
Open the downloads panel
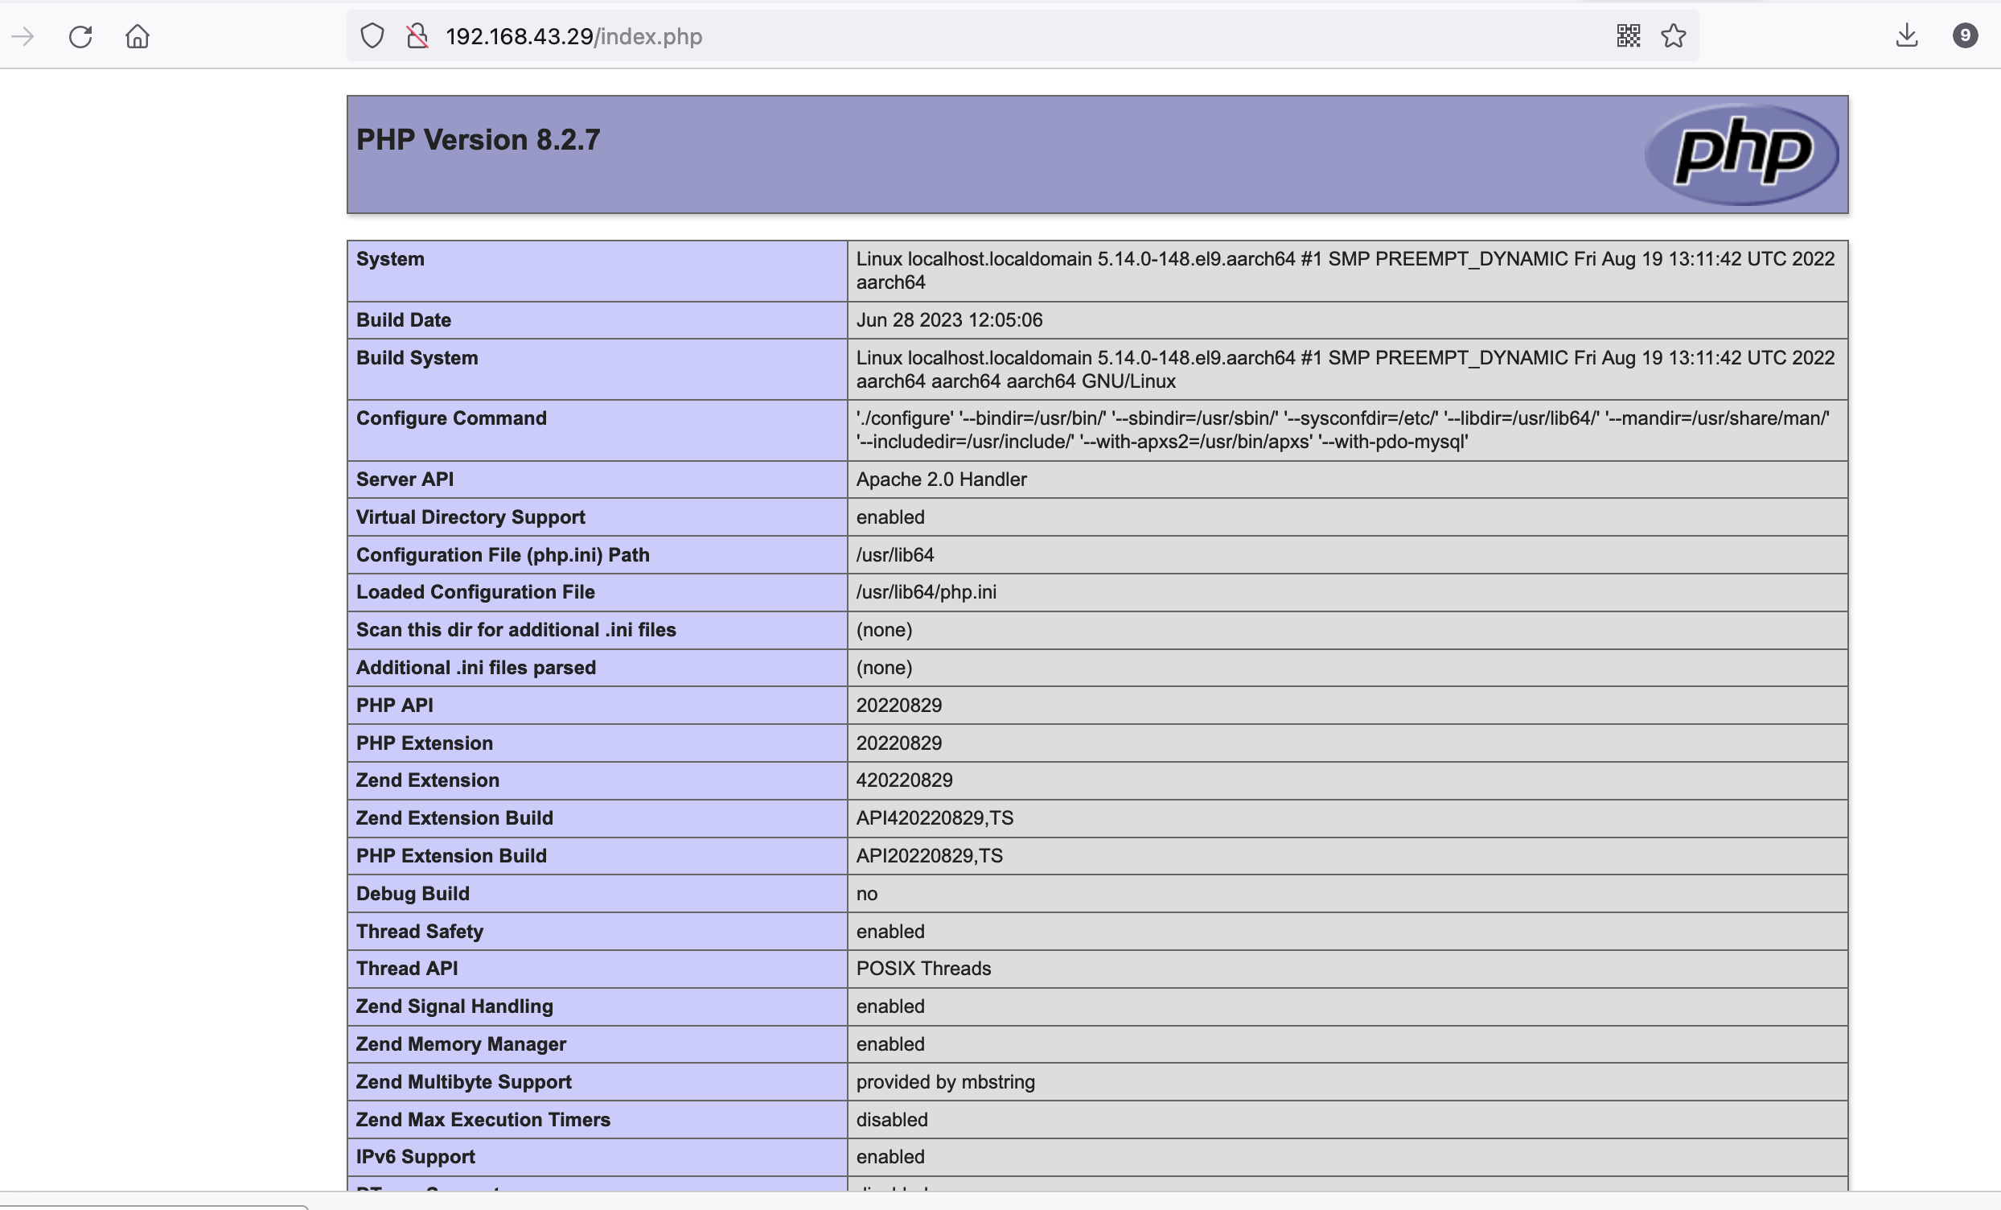1907,36
